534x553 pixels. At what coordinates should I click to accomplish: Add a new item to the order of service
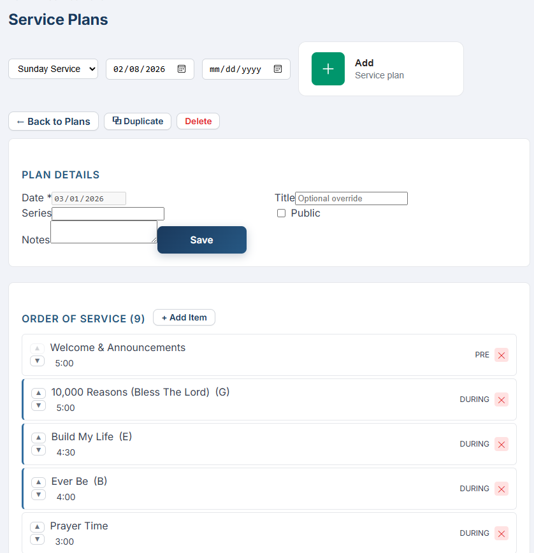coord(184,317)
